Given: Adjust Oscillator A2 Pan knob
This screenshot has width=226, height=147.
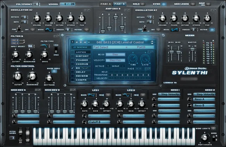Looking at the screenshot, I should click(82, 19).
